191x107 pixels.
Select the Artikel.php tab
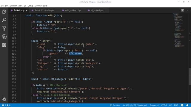click(x=19, y=10)
